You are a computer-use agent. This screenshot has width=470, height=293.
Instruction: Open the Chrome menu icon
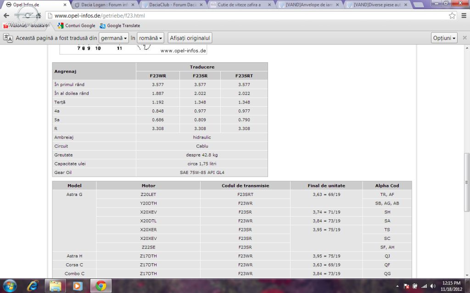[x=464, y=16]
